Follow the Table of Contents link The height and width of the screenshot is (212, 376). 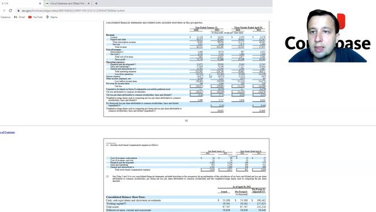(7, 132)
